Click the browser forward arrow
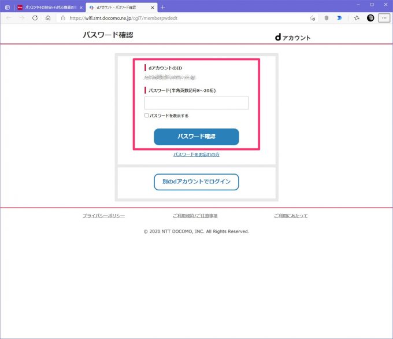Viewport: 393px width, 339px height. click(x=22, y=18)
